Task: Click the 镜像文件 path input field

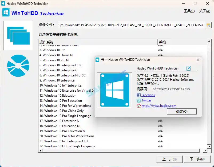Action: pyautogui.click(x=131, y=25)
